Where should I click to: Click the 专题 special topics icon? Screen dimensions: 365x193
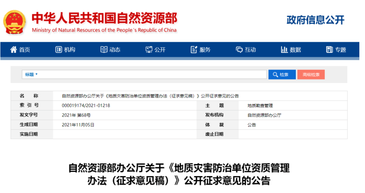(329, 50)
